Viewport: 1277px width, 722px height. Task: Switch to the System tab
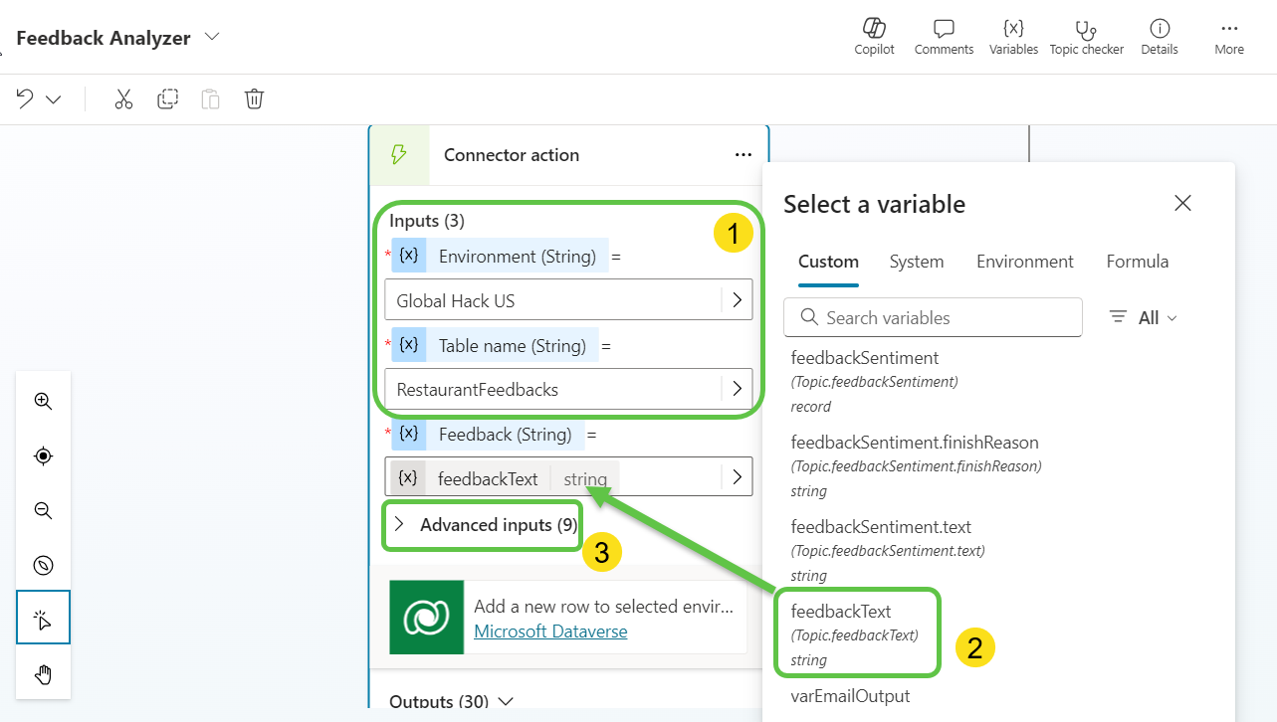[x=916, y=262]
